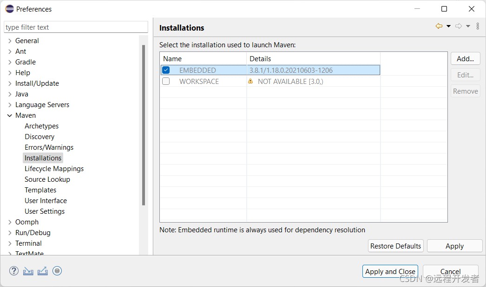
Task: Select Language Servers in the tree
Action: [x=42, y=105]
